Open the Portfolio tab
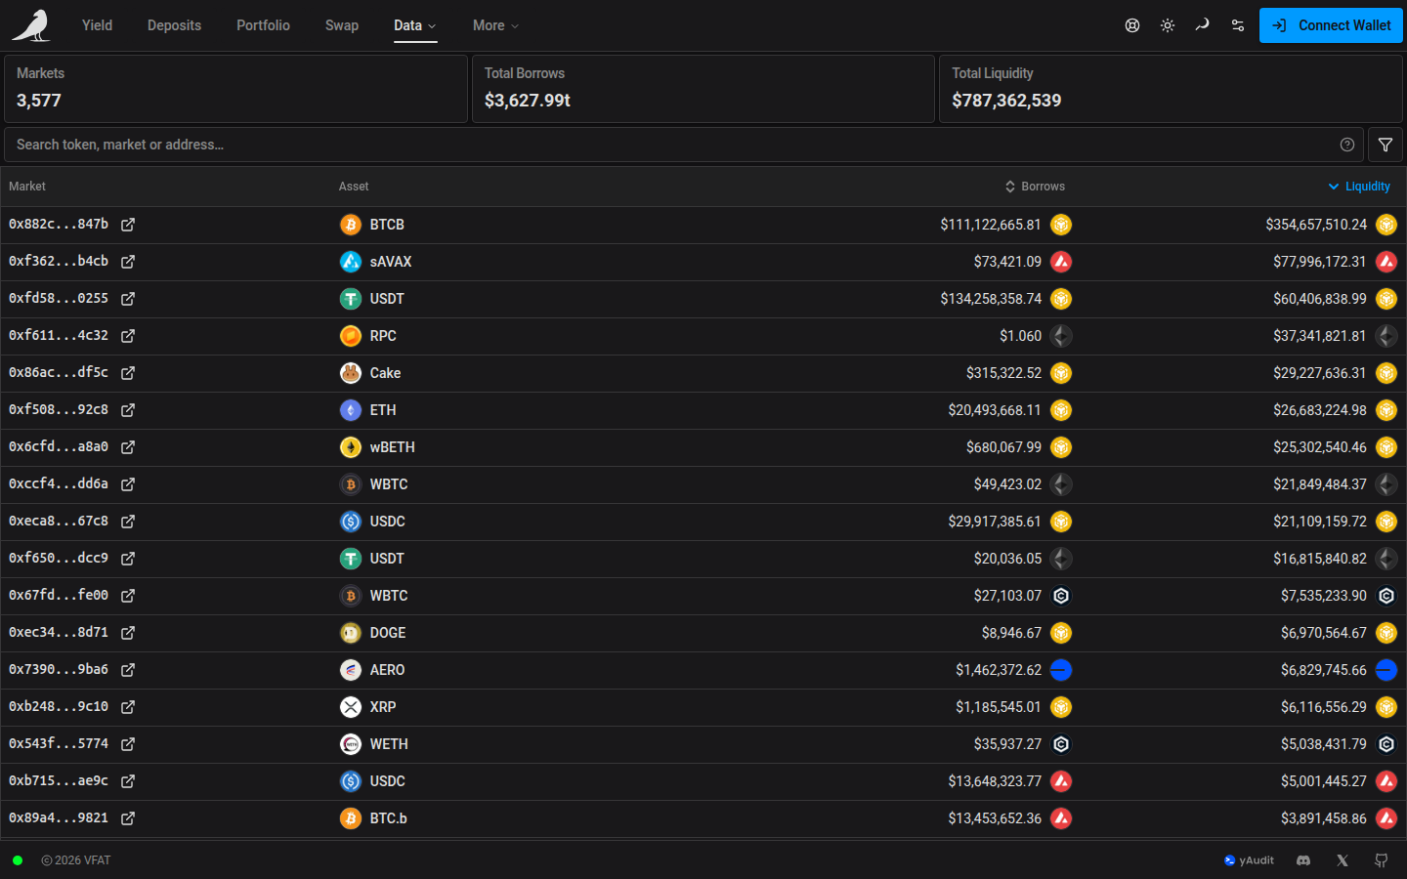This screenshot has height=879, width=1407. (x=263, y=25)
